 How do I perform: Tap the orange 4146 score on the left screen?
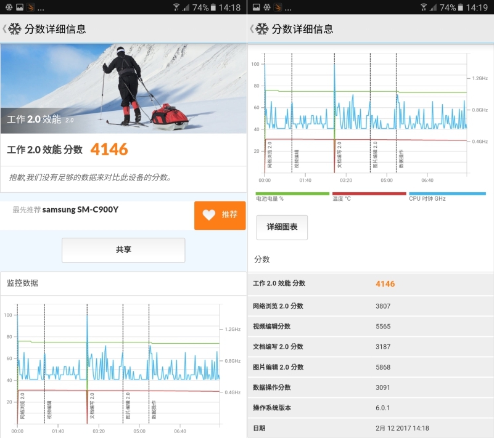click(x=109, y=150)
